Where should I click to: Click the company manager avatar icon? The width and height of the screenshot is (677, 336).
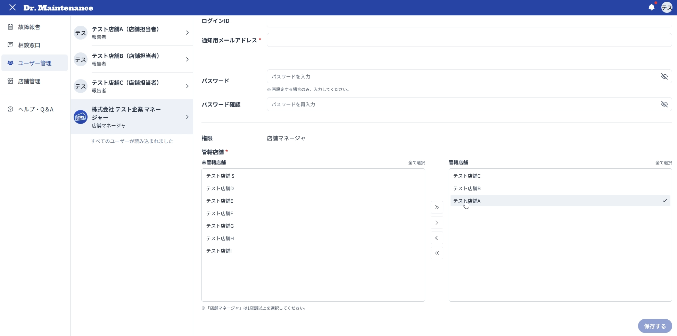(81, 117)
